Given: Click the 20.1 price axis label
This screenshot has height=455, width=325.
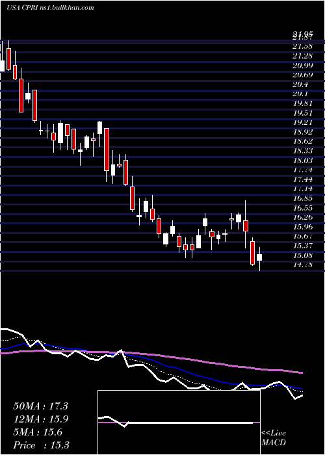Looking at the screenshot, I should (301, 94).
